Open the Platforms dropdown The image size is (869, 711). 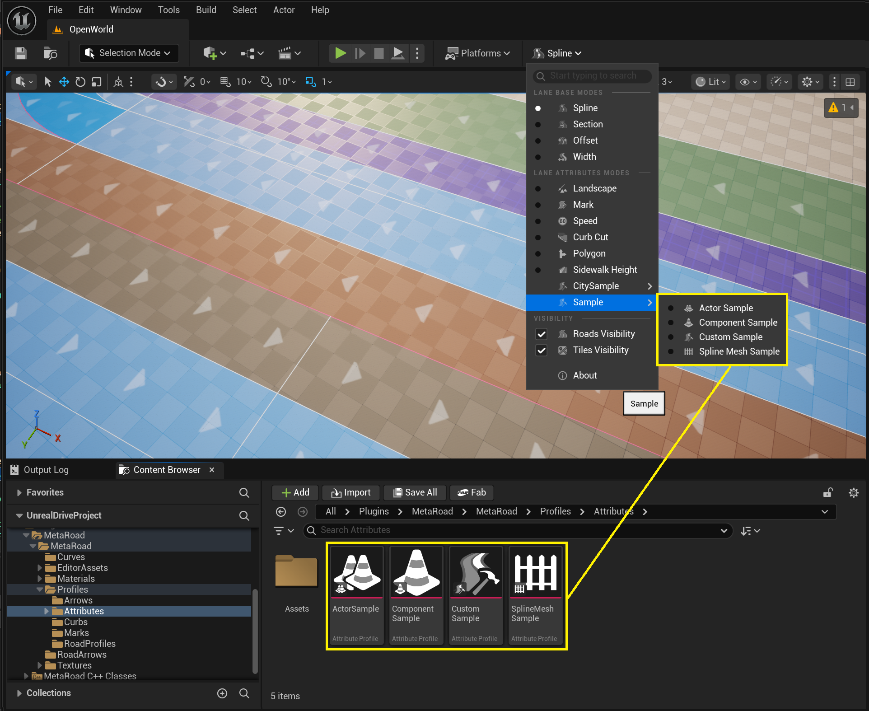tap(477, 53)
